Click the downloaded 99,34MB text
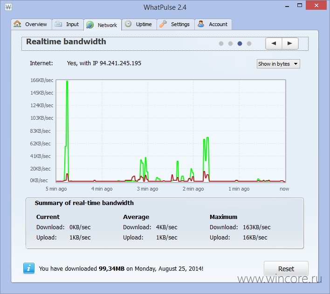Image resolution: width=330 pixels, height=294 pixels. tap(111, 269)
